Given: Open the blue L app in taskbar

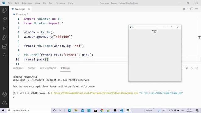Looking at the screenshot, I should (89, 110).
